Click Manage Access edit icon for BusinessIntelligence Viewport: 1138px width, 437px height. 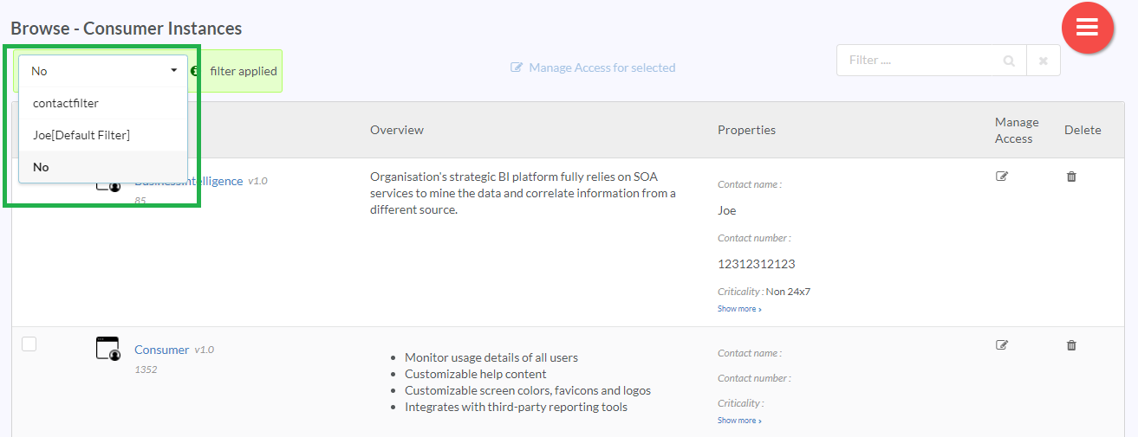pyautogui.click(x=1002, y=177)
